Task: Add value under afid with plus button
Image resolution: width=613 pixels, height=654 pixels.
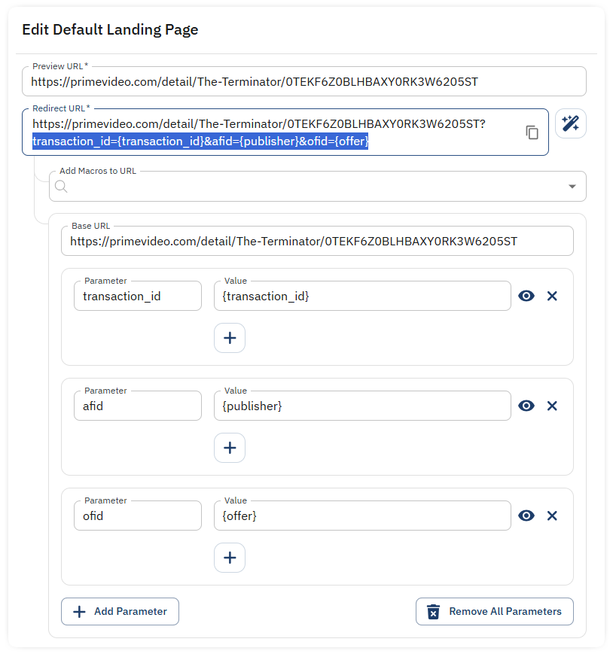Action: tap(230, 448)
